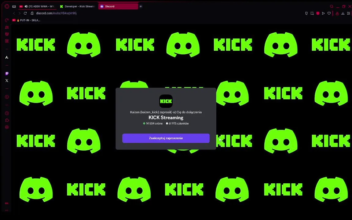Switch to the ADEK WWA YouTube tab

tap(37, 6)
